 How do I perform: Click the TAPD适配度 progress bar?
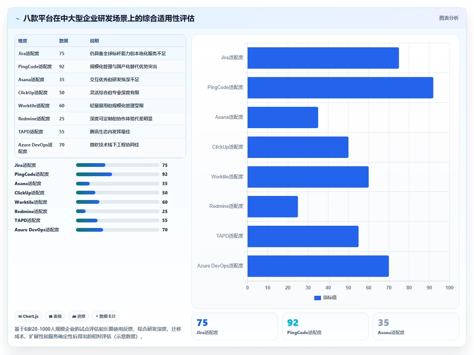click(118, 221)
